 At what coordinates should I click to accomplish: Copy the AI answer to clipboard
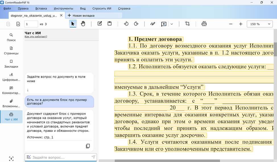pyautogui.click(x=88, y=146)
